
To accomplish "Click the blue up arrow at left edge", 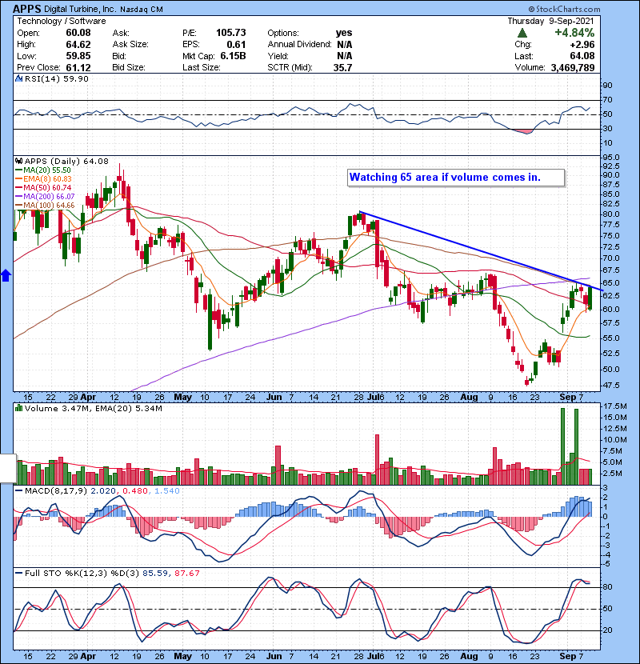I will tap(6, 276).
